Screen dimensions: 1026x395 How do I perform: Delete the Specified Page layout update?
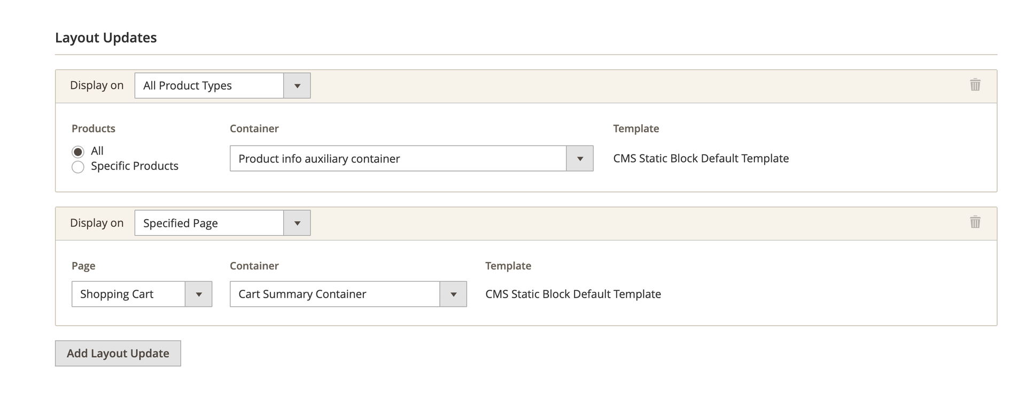pyautogui.click(x=975, y=222)
